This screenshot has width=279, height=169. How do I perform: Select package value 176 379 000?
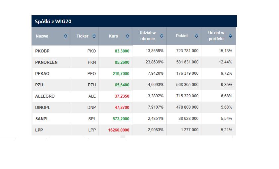click(187, 73)
